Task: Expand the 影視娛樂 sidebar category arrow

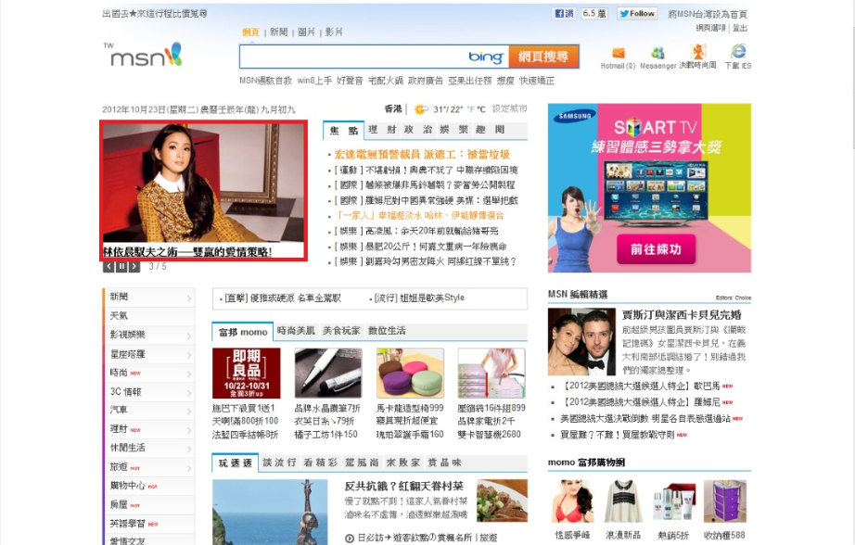Action: coord(189,336)
